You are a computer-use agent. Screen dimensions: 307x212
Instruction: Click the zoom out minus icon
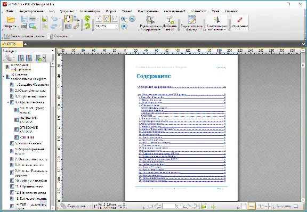pos(132,19)
